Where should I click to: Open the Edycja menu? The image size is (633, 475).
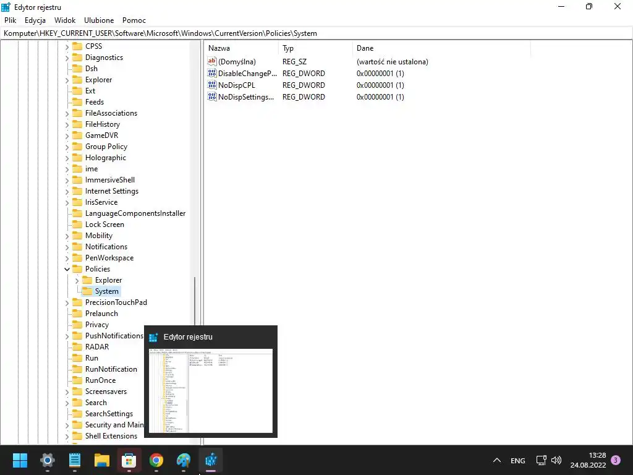coord(35,20)
